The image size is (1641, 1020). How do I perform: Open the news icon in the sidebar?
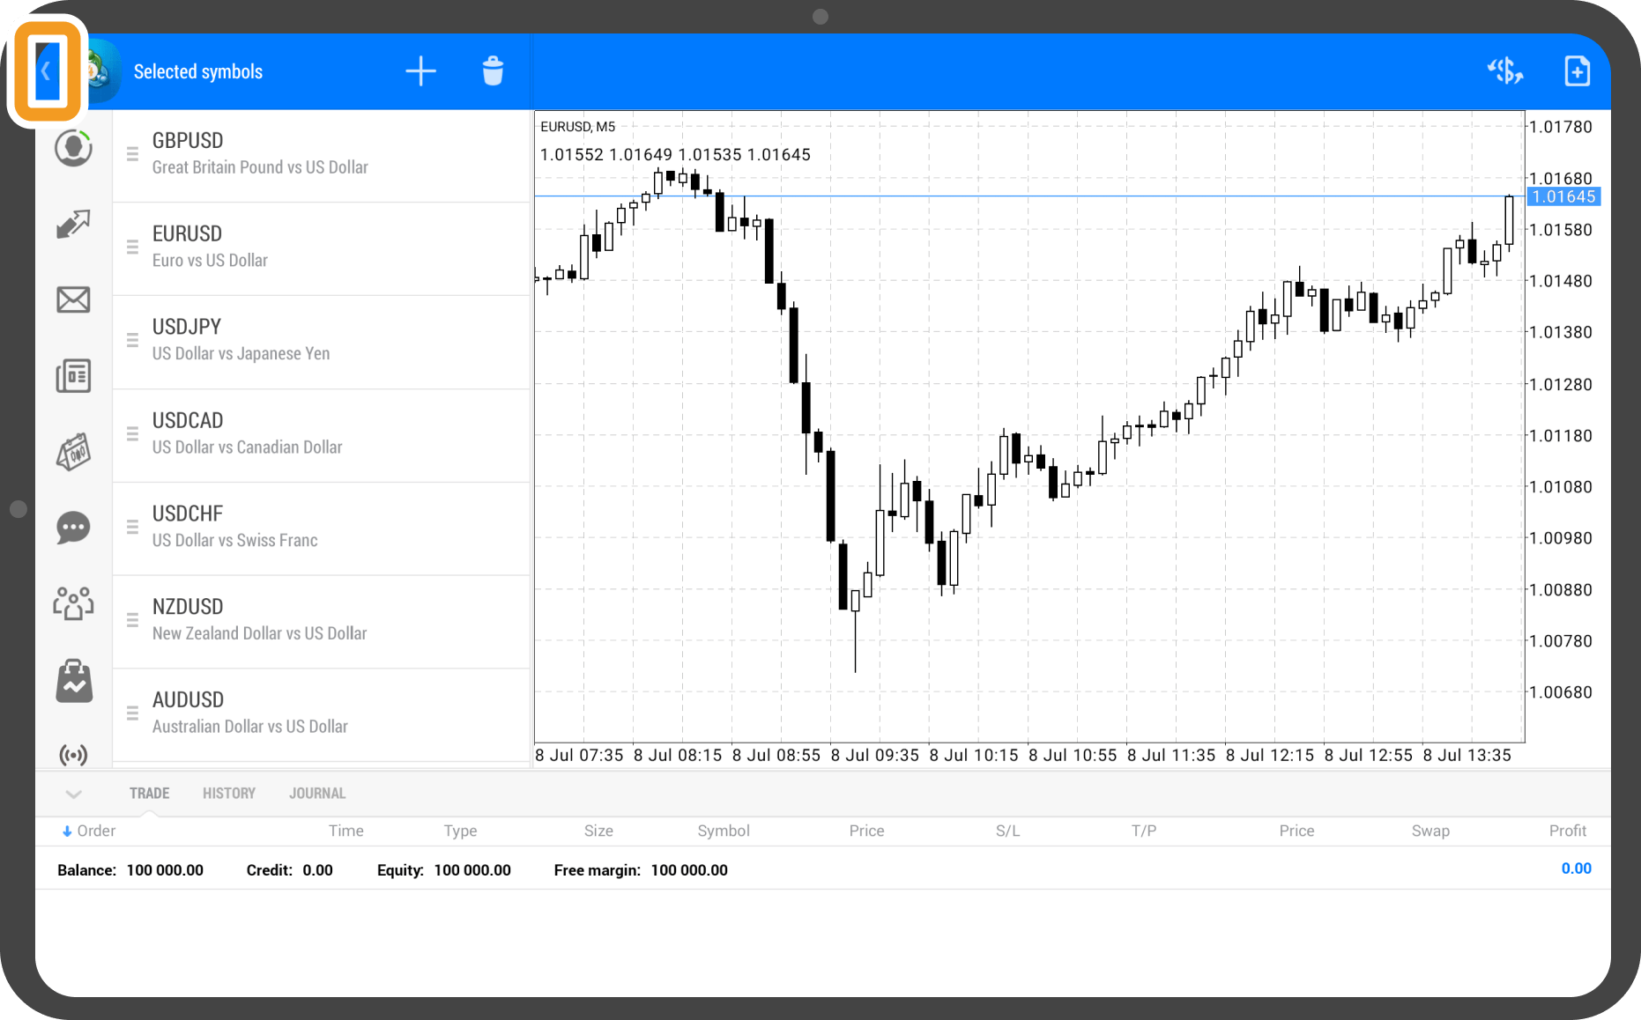[73, 376]
